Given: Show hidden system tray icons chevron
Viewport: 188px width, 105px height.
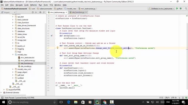Looking at the screenshot, I should click(x=143, y=102).
